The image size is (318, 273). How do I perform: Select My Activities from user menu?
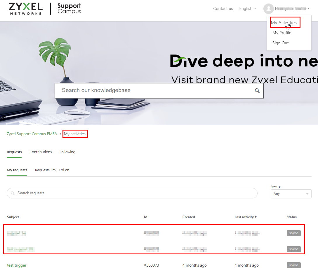point(284,23)
